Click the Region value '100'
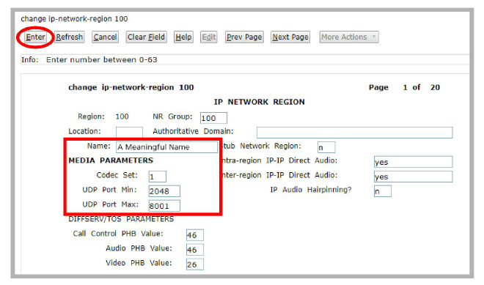The image size is (484, 285). click(122, 116)
